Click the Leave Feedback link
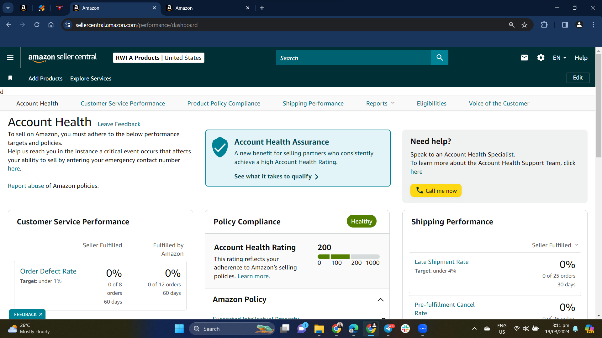602x338 pixels. [119, 124]
